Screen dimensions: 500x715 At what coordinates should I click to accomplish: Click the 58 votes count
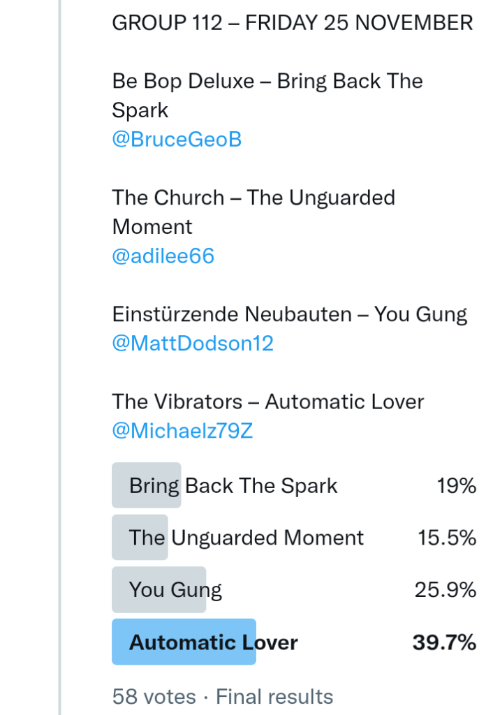point(154,696)
